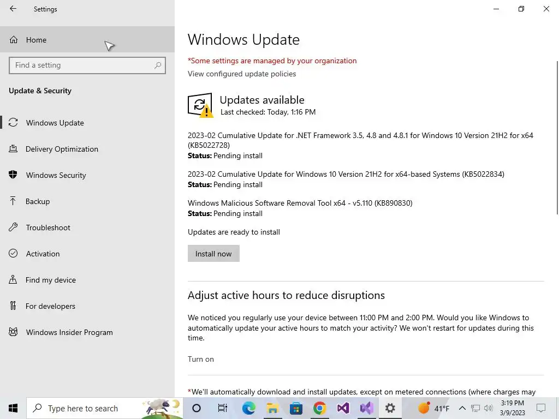Click the Updates available warning icon
The width and height of the screenshot is (559, 419).
pyautogui.click(x=200, y=105)
